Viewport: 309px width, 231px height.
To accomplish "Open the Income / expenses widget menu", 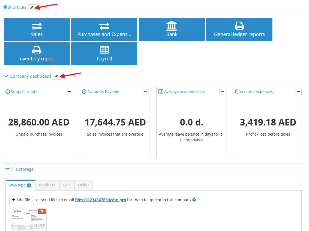I will coord(298,92).
